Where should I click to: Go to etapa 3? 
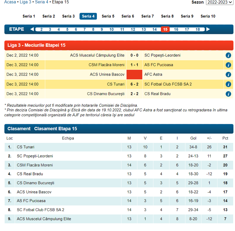pos(50,30)
